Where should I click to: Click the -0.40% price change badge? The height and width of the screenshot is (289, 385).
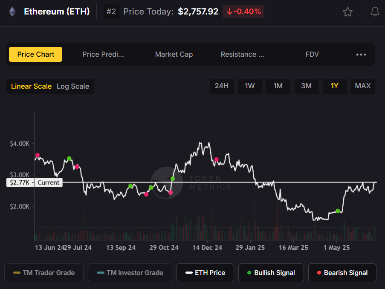click(x=243, y=12)
